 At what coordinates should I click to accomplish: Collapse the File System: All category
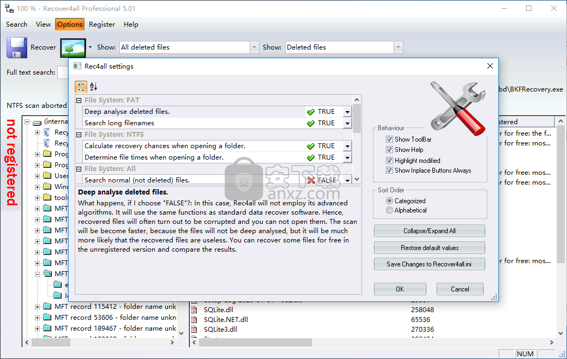coord(79,169)
